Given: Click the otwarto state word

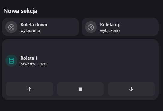Looking at the screenshot, I should [x=28, y=64].
